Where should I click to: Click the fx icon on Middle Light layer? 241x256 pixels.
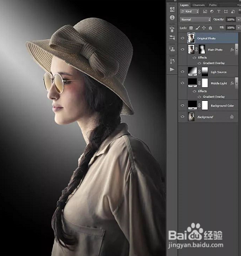pyautogui.click(x=232, y=83)
